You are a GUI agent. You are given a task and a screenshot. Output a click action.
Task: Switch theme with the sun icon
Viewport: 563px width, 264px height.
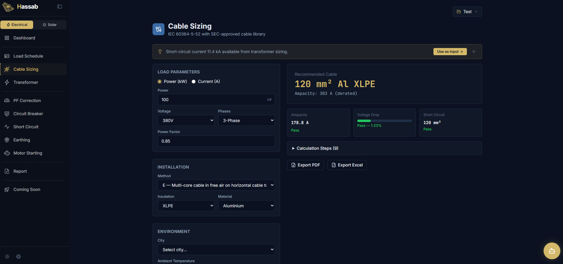(x=7, y=257)
